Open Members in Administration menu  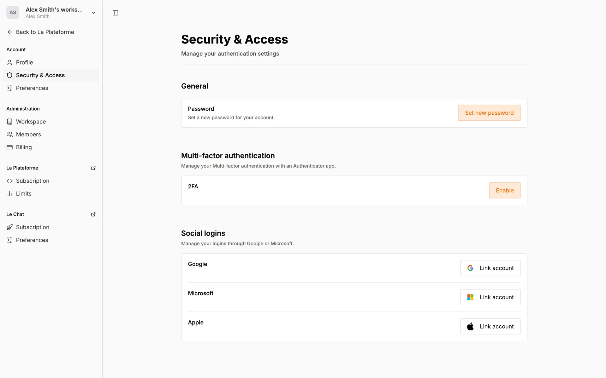click(x=28, y=135)
